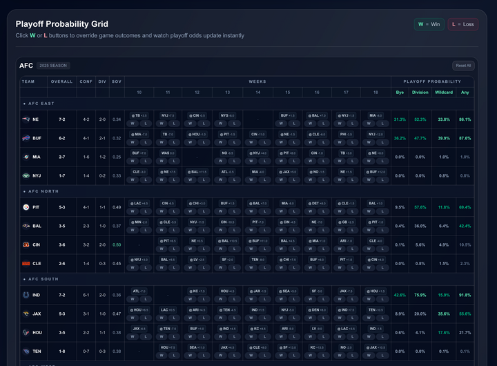
Task: Set NE week 10 game at TB to Win
Action: pos(133,123)
